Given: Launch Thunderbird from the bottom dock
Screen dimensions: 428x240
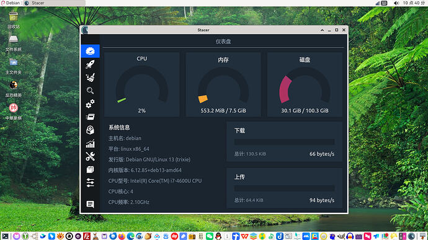Looking at the screenshot, I should click(x=113, y=236).
